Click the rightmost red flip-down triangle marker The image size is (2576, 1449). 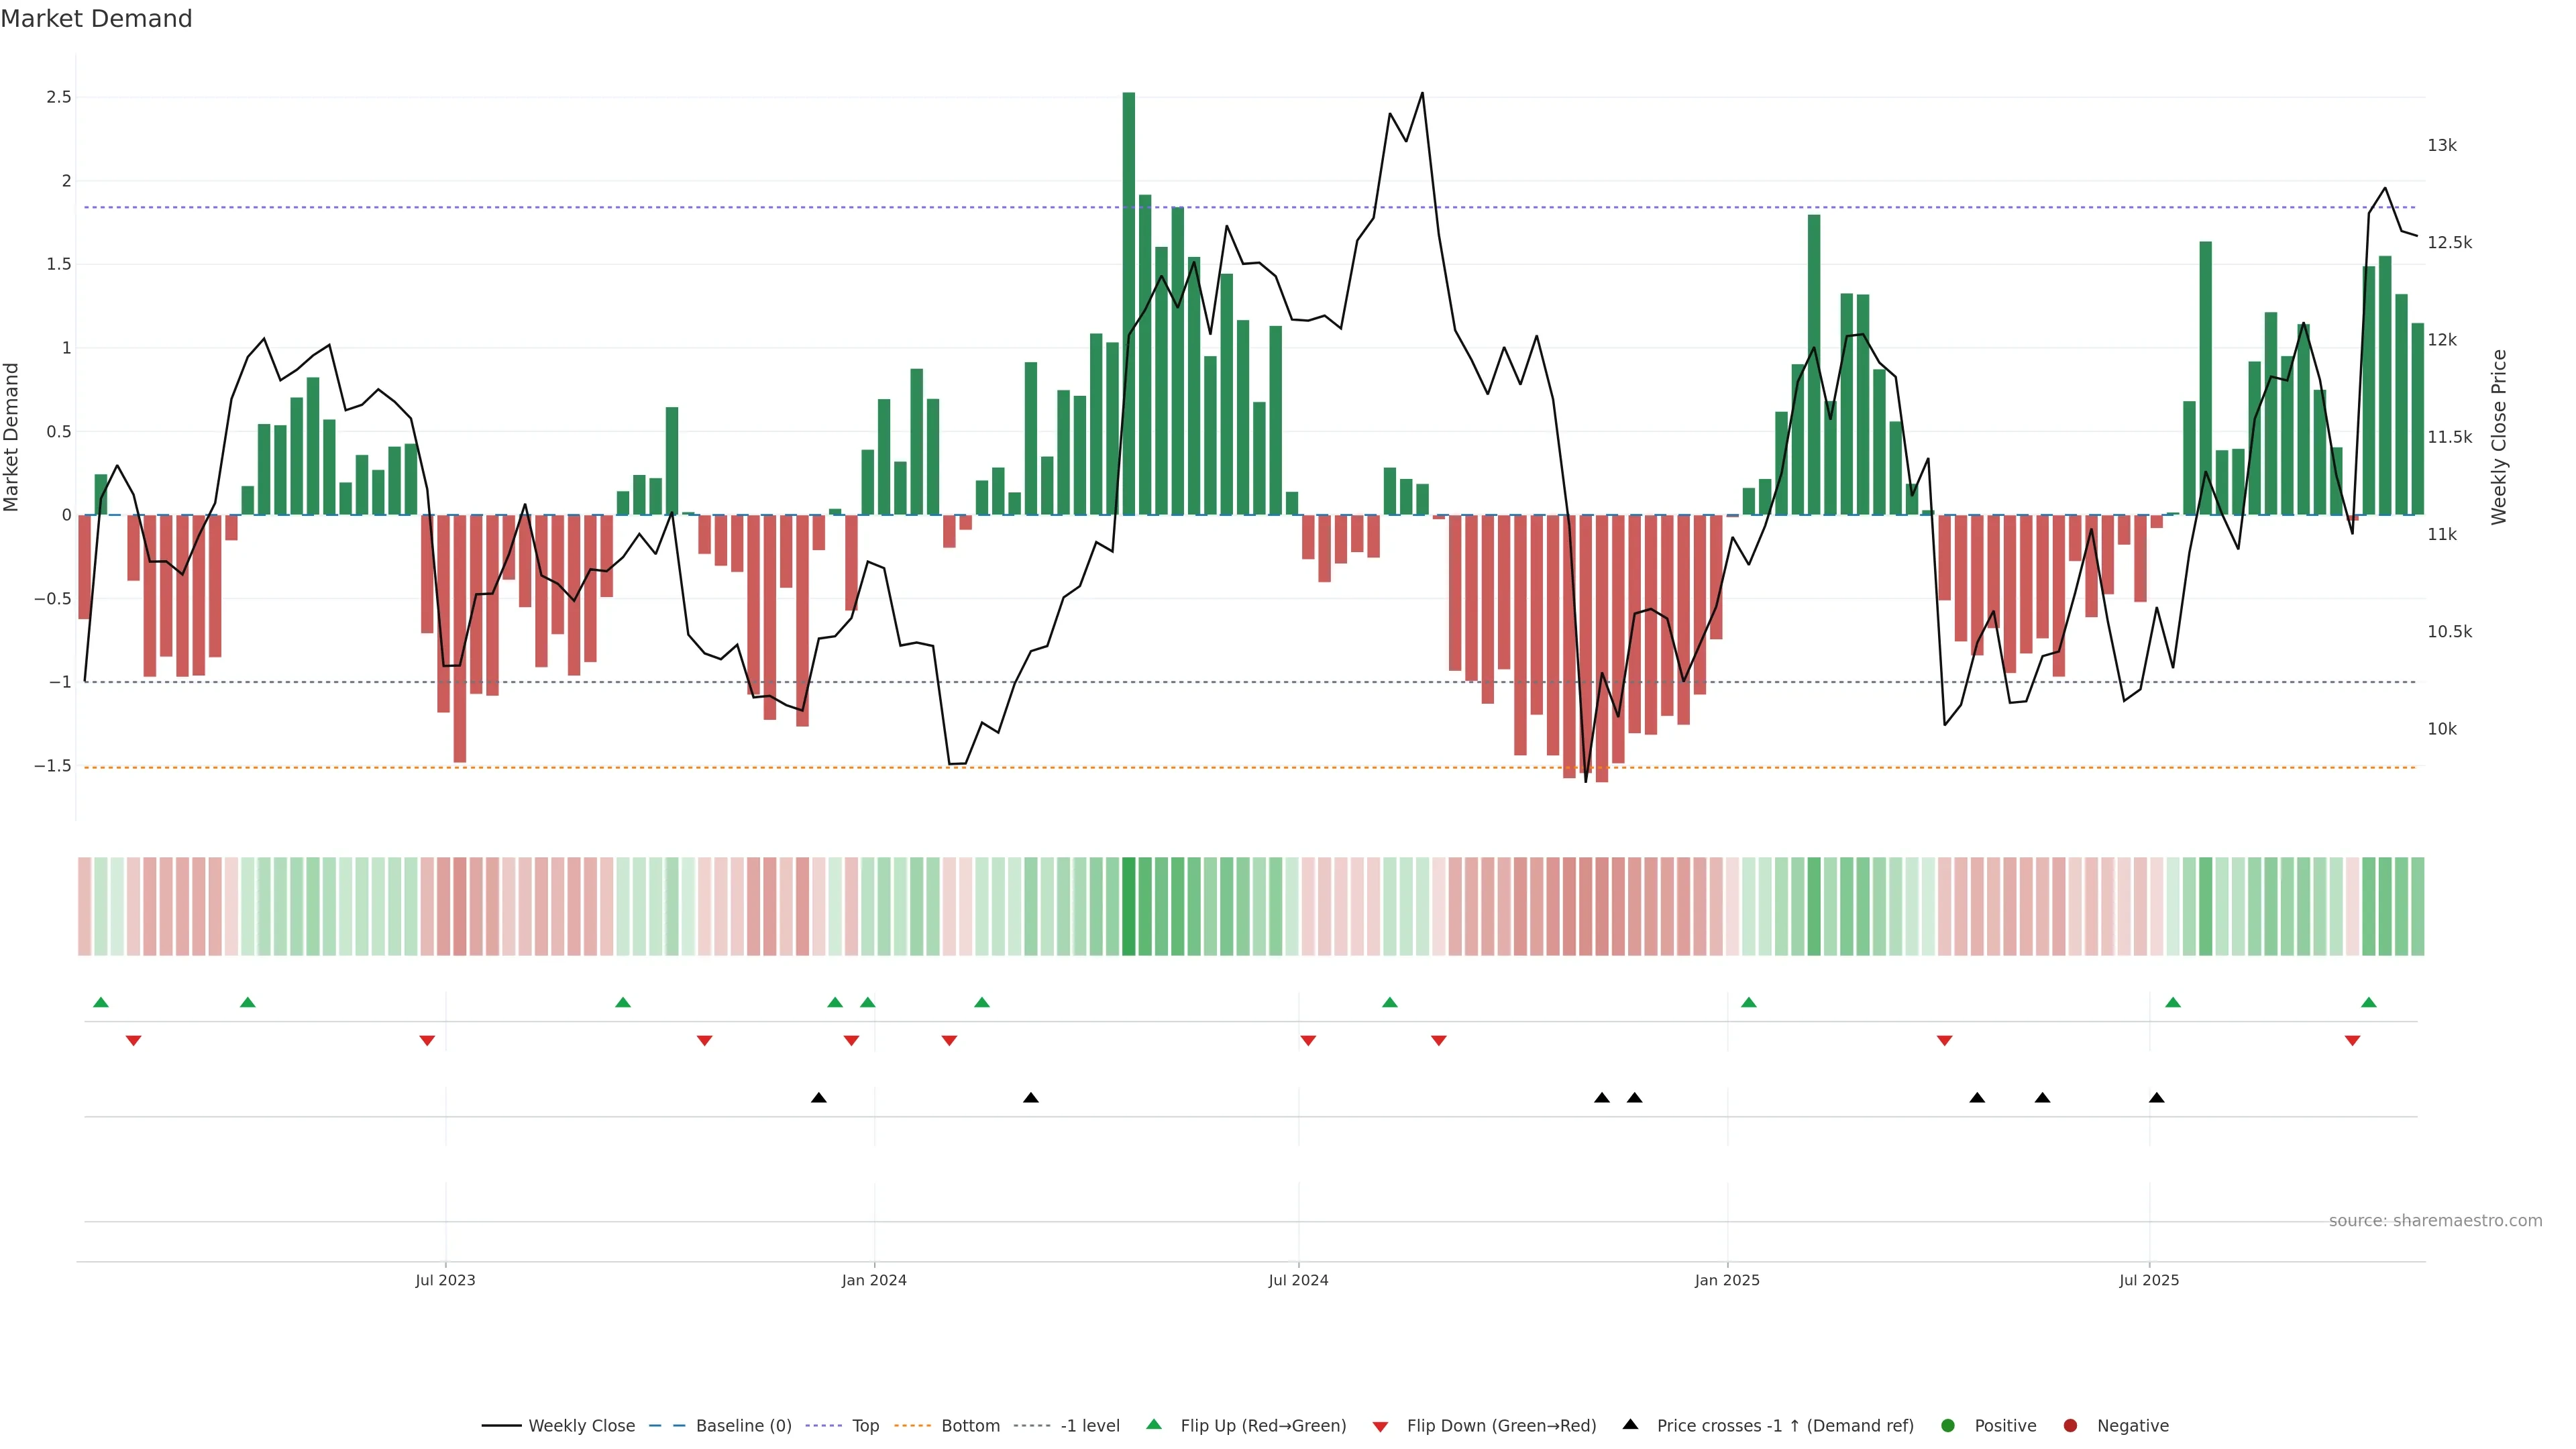(2352, 1041)
